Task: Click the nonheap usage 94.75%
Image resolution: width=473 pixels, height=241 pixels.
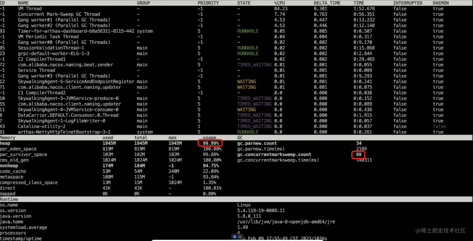Action: pos(211,166)
